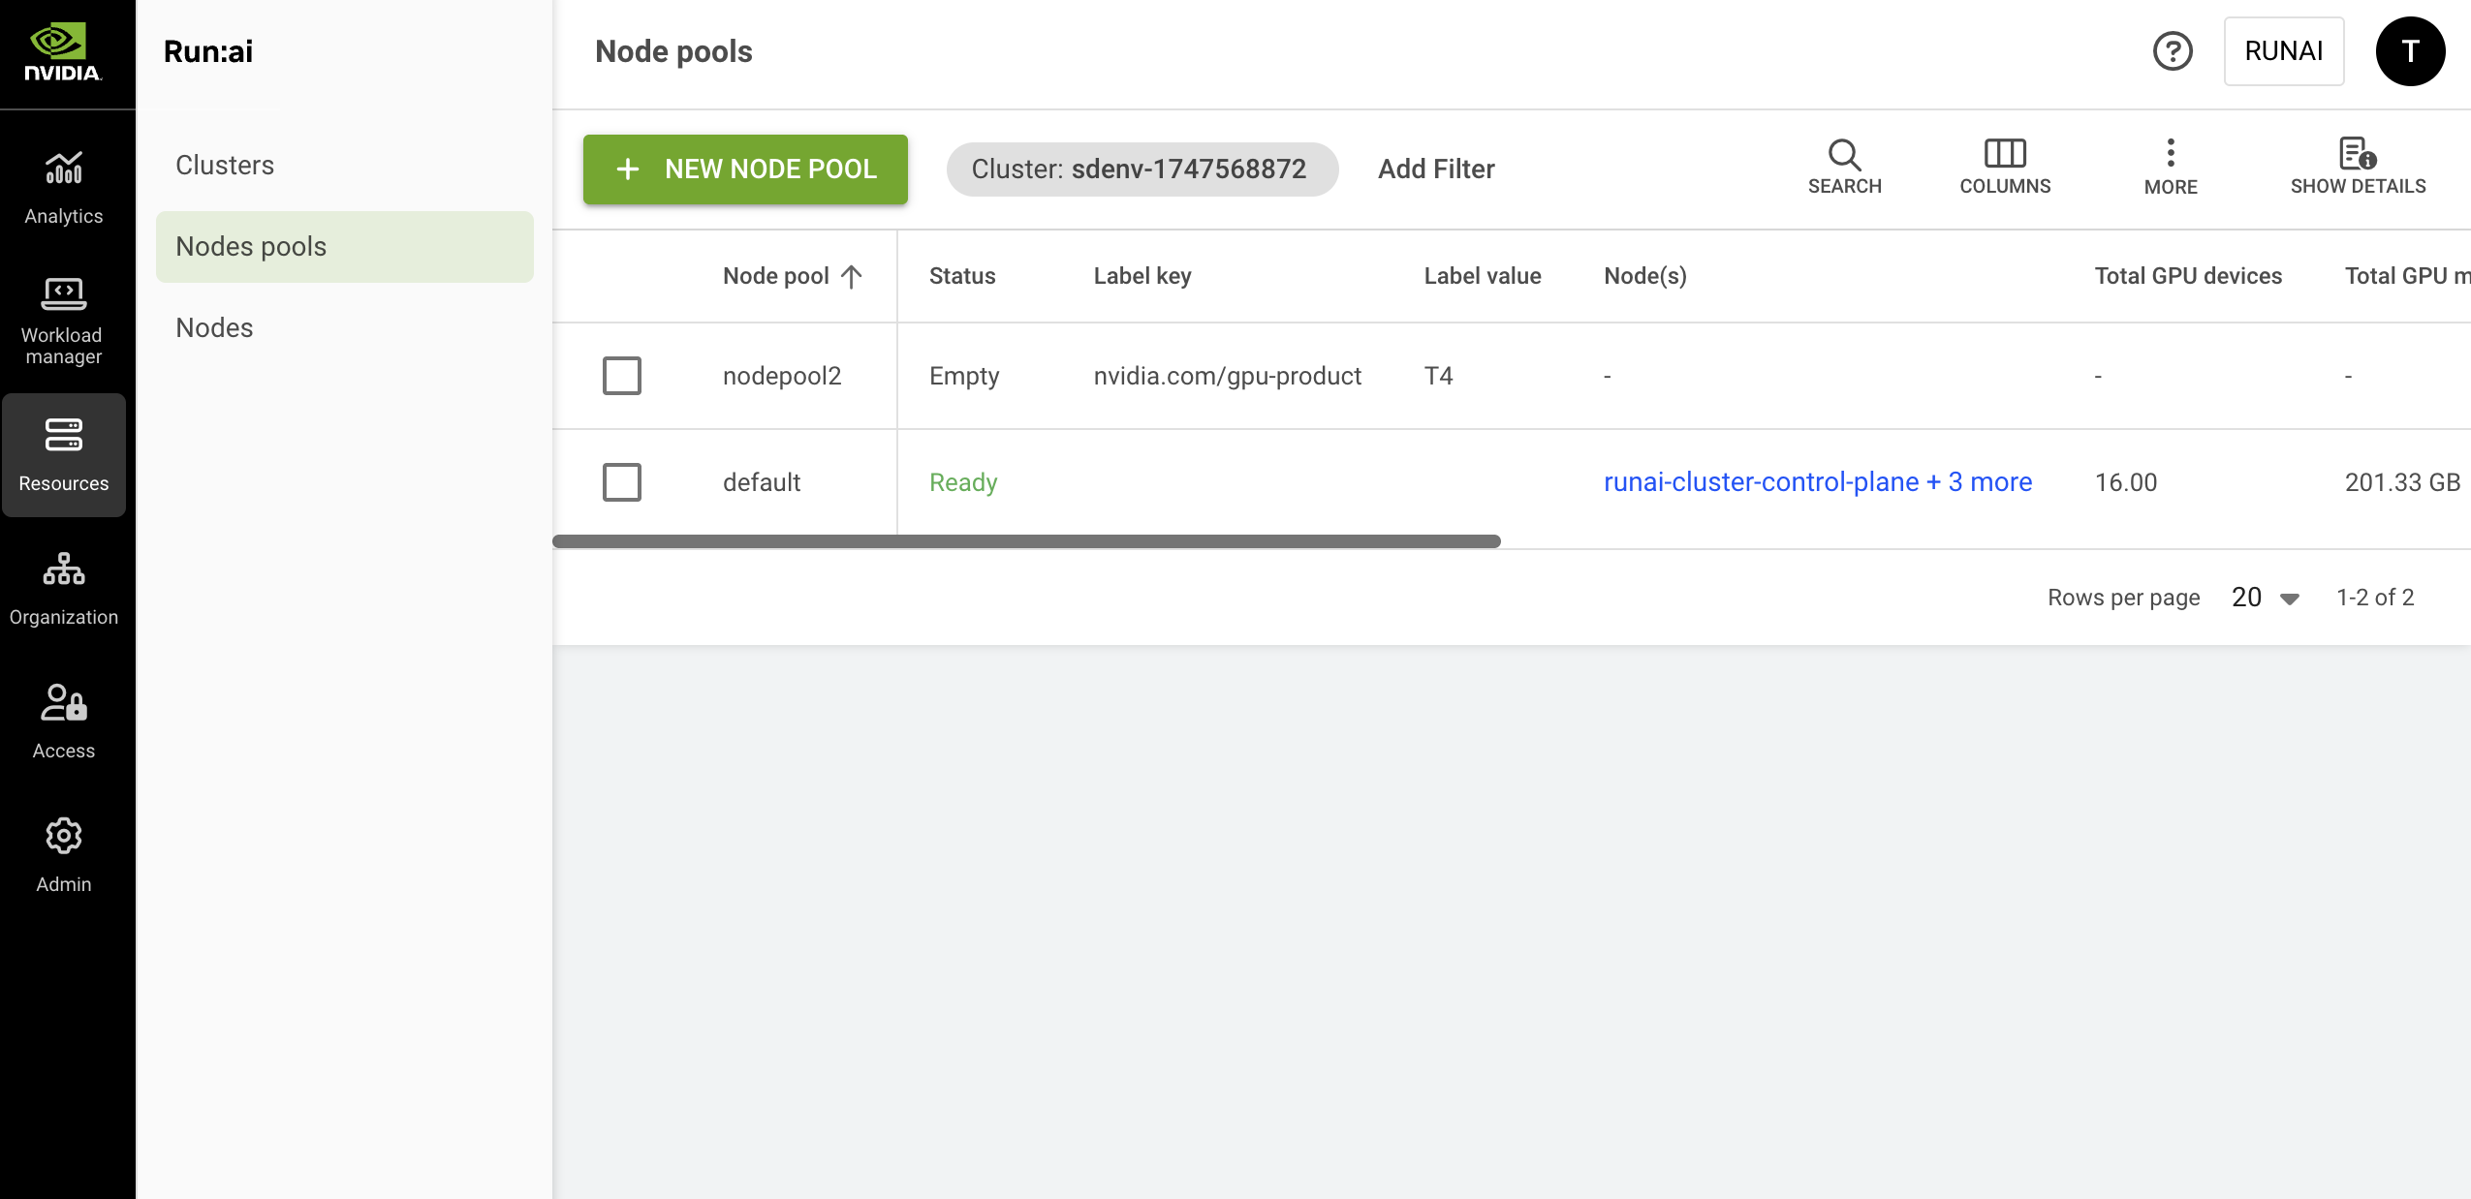Check the default row checkbox
The width and height of the screenshot is (2471, 1199).
pyautogui.click(x=621, y=482)
